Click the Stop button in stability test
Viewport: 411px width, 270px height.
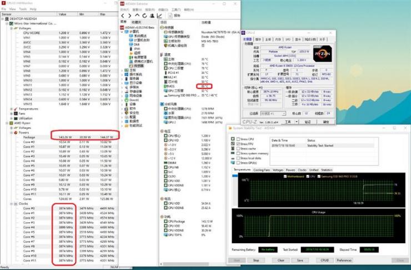[x=256, y=261]
